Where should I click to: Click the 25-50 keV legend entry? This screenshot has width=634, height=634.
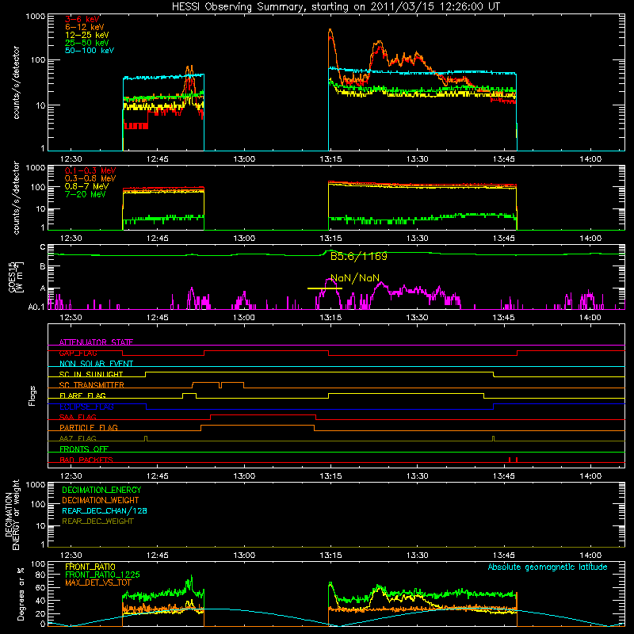click(87, 43)
